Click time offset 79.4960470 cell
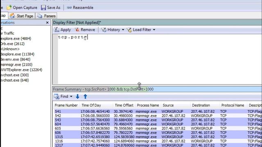 [123, 124]
